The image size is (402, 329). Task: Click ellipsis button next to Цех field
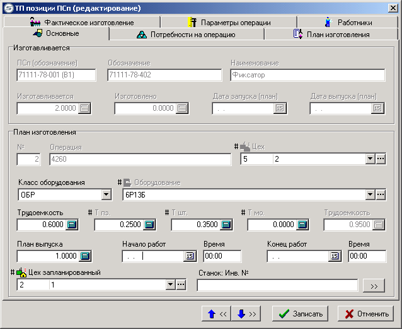tap(381, 159)
